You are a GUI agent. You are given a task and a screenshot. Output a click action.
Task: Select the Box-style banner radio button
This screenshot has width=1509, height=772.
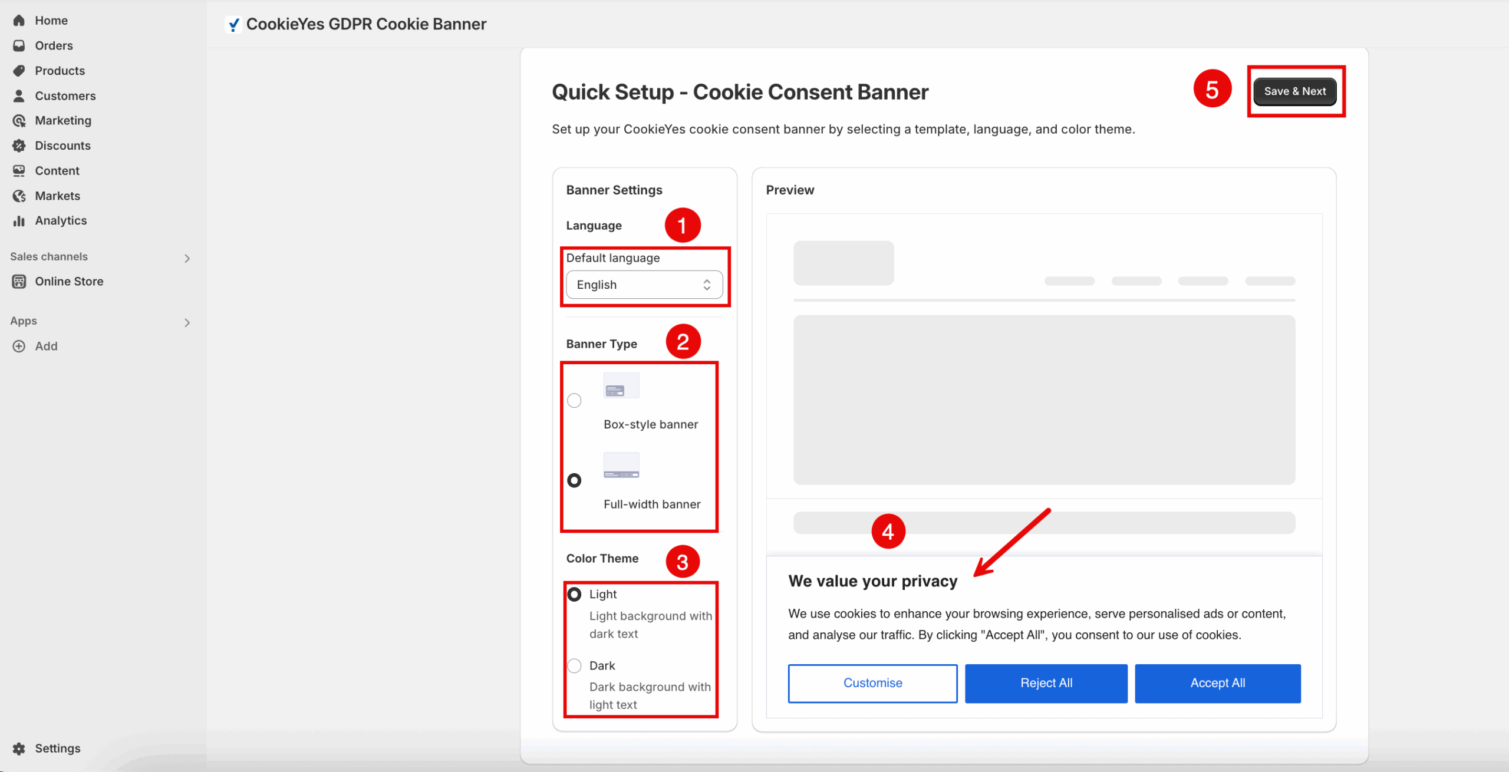click(x=574, y=400)
